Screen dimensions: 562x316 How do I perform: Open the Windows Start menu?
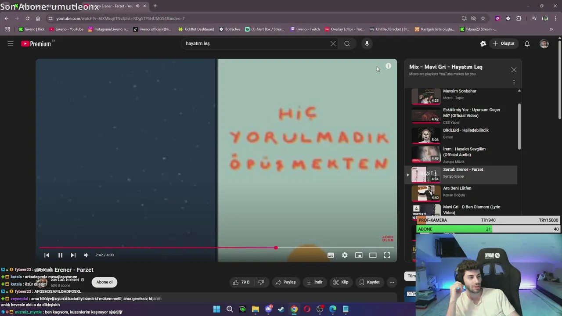click(x=216, y=309)
